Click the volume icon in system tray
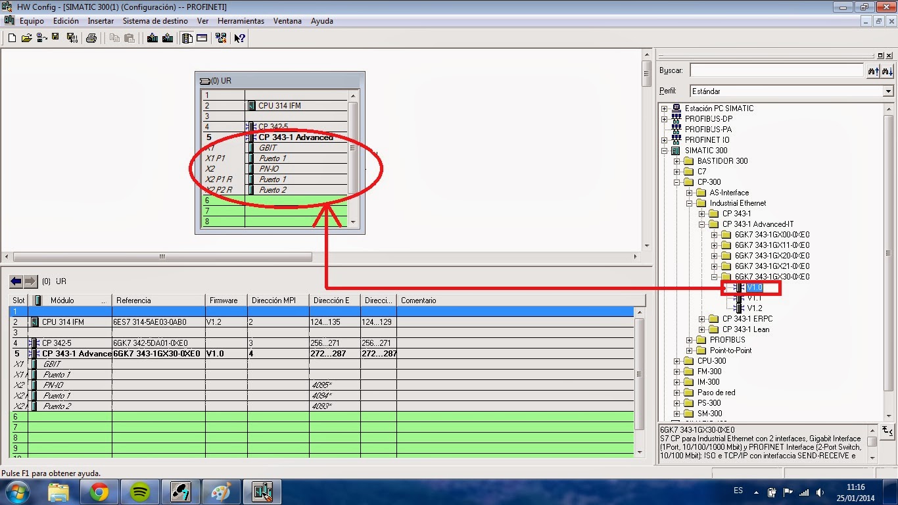The image size is (898, 505). [x=820, y=492]
